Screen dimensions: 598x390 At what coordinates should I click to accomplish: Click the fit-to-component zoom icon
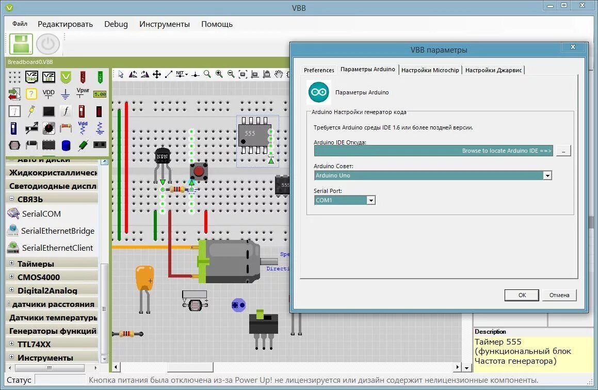coord(243,74)
